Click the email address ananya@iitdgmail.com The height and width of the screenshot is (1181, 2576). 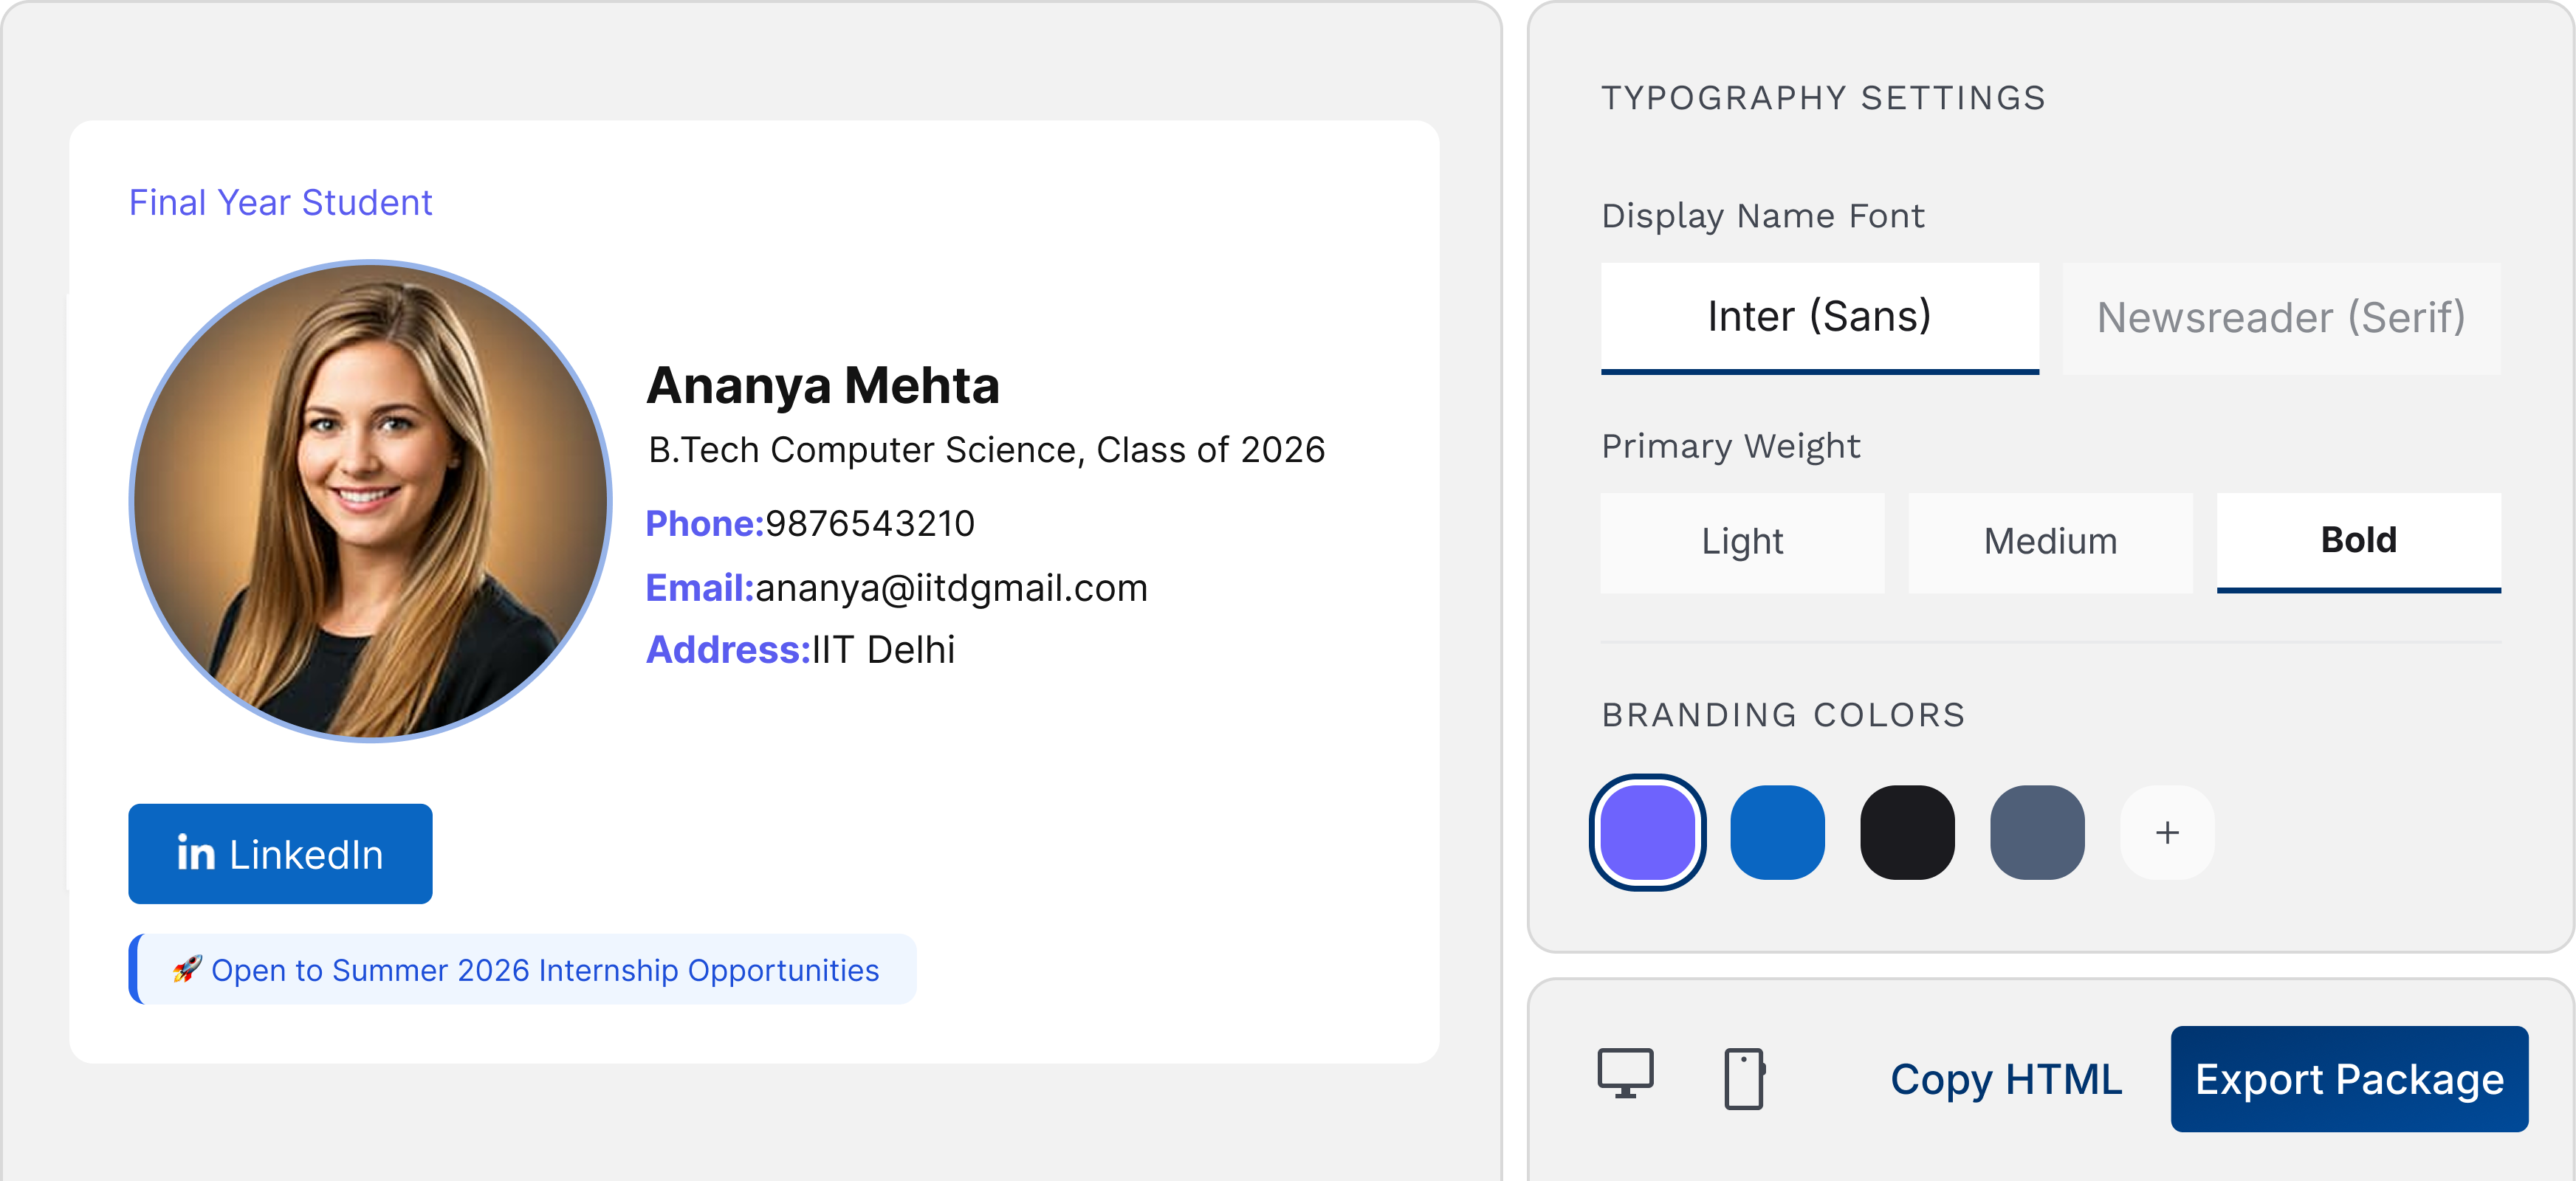pos(951,588)
